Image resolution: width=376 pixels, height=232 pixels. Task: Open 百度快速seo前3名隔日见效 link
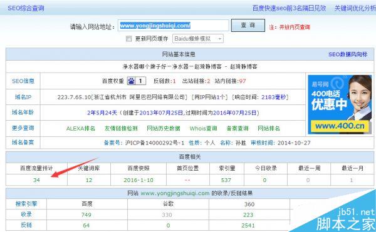pyautogui.click(x=289, y=8)
